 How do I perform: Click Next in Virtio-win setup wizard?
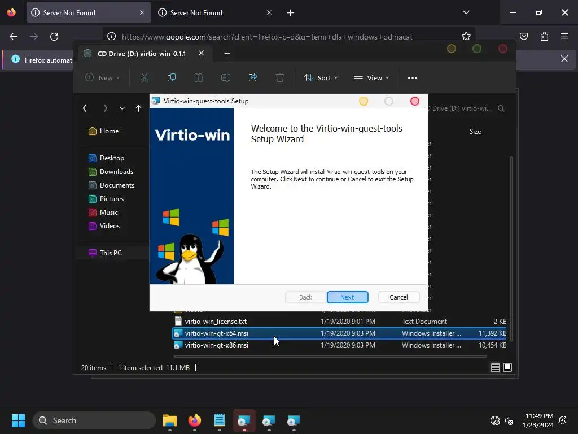pos(347,297)
